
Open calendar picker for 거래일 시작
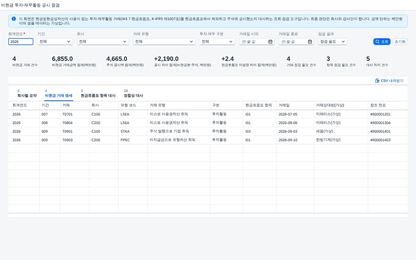270,42
